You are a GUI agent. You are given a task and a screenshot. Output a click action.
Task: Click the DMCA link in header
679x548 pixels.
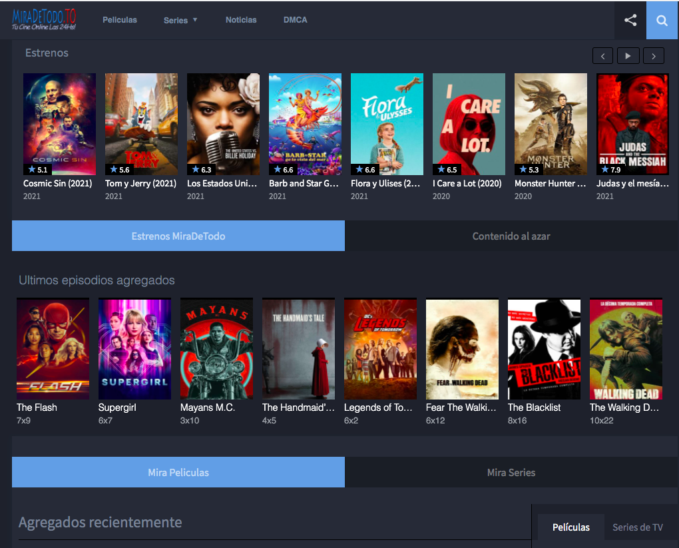[295, 20]
